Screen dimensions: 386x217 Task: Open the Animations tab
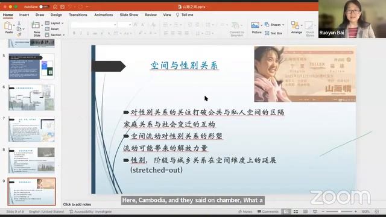104,15
